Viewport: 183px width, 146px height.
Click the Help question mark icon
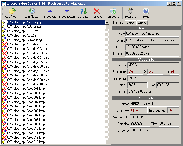point(146,11)
